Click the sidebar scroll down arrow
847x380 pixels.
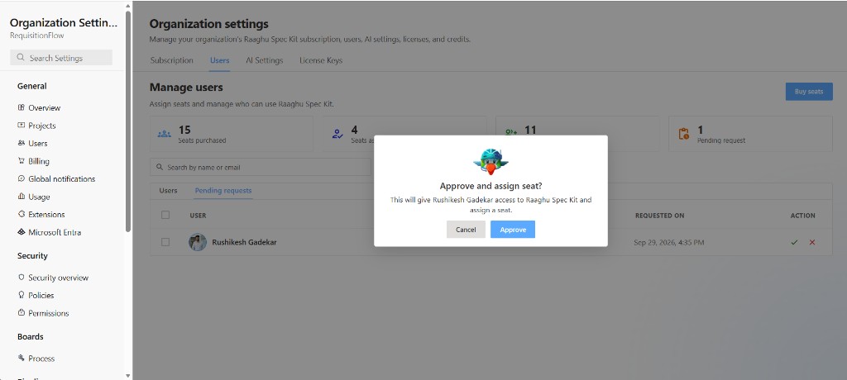click(x=128, y=375)
